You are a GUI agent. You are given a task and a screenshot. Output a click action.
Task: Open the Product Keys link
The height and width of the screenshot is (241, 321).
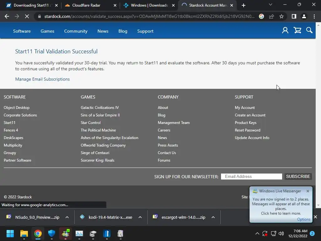(246, 123)
